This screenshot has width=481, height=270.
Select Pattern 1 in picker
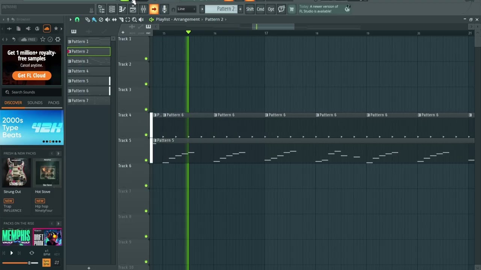pyautogui.click(x=89, y=42)
